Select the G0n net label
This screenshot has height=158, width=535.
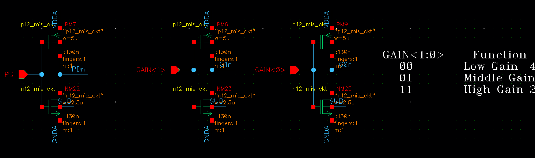point(345,65)
